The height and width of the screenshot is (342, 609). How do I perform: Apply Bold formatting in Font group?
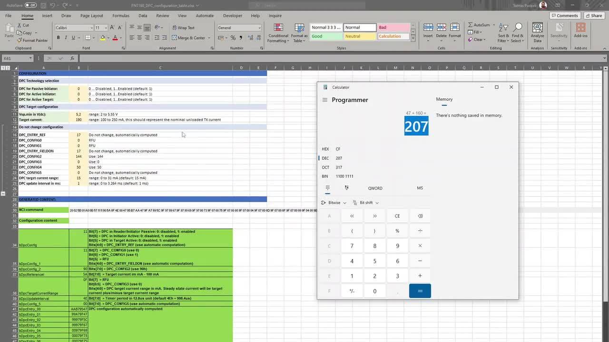click(x=59, y=38)
